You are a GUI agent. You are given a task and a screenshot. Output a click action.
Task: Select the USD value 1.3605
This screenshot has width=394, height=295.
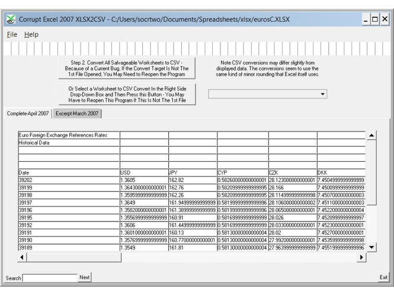tap(144, 180)
